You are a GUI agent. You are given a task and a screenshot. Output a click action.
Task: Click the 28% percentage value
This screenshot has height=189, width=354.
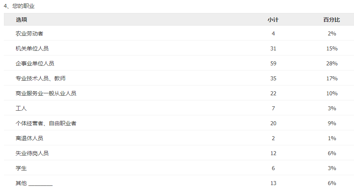click(x=331, y=63)
